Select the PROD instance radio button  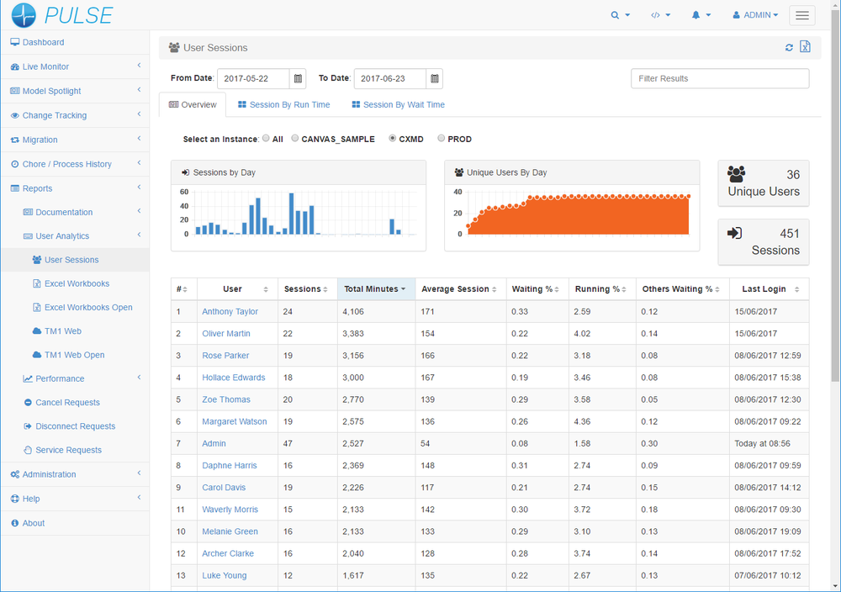442,139
